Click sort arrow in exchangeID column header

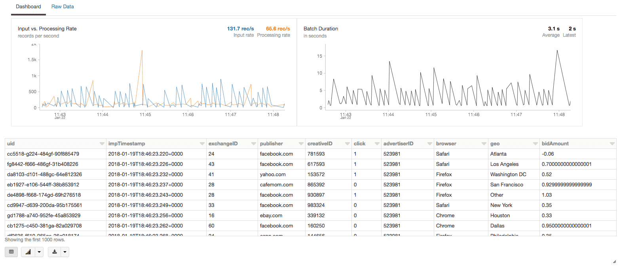click(253, 144)
